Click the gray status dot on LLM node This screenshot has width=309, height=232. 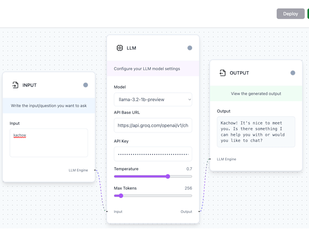[190, 48]
